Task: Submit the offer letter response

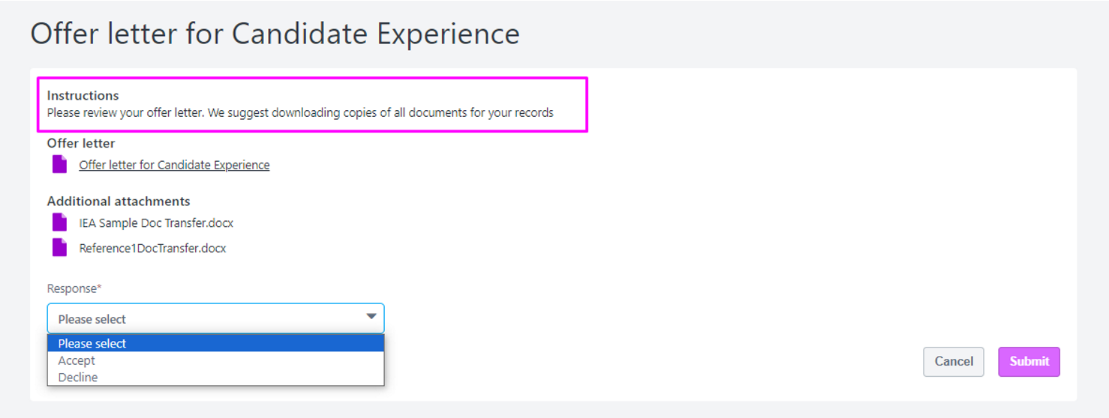Action: (x=1029, y=362)
